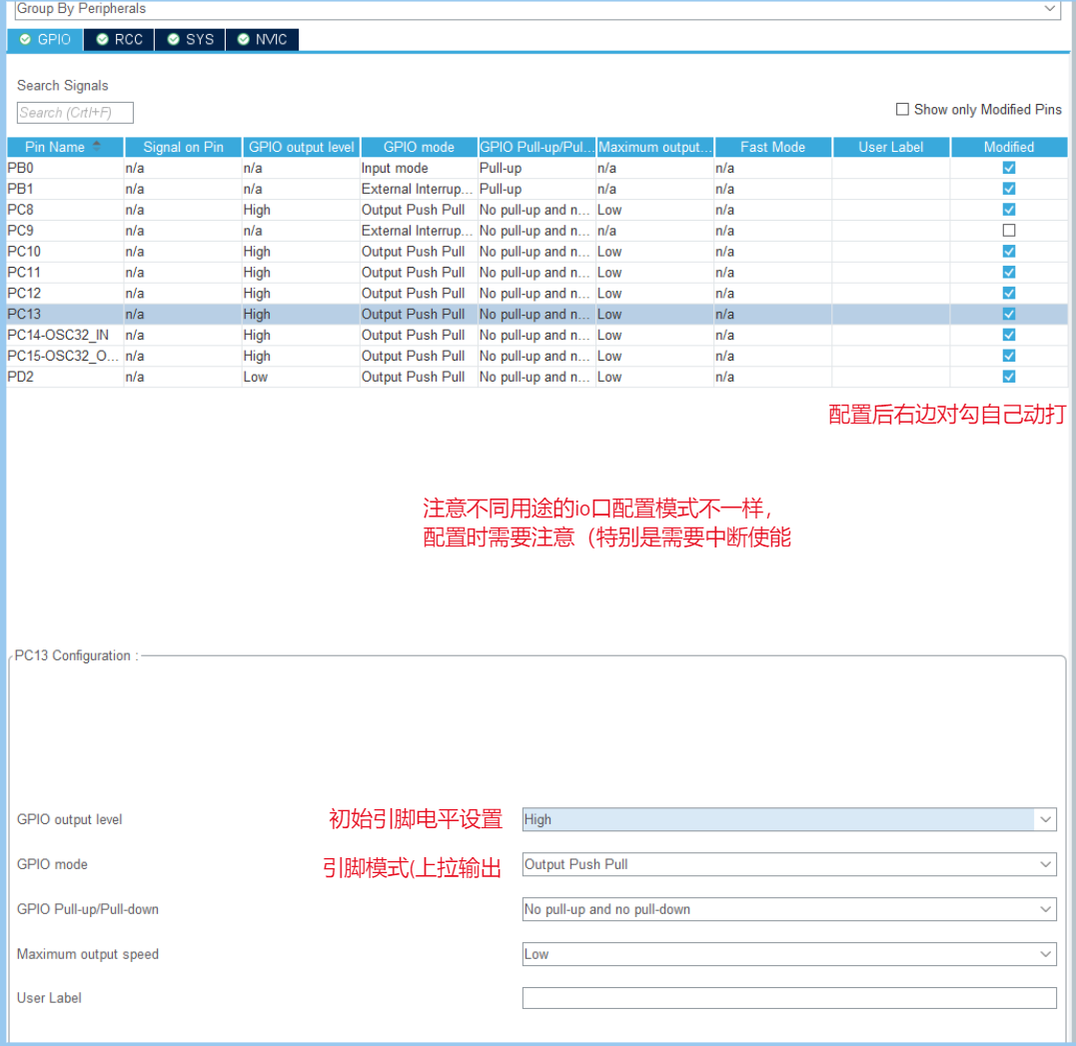
Task: Toggle Modified checkbox for PB1 row
Action: [1009, 189]
